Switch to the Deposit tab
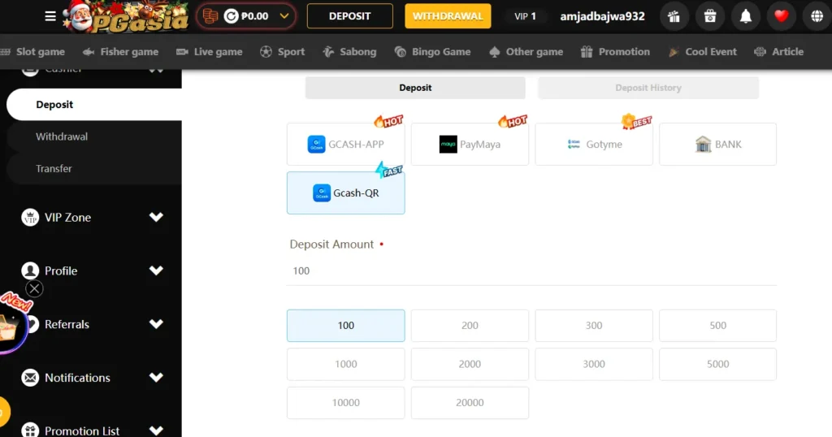The image size is (832, 437). 415,88
